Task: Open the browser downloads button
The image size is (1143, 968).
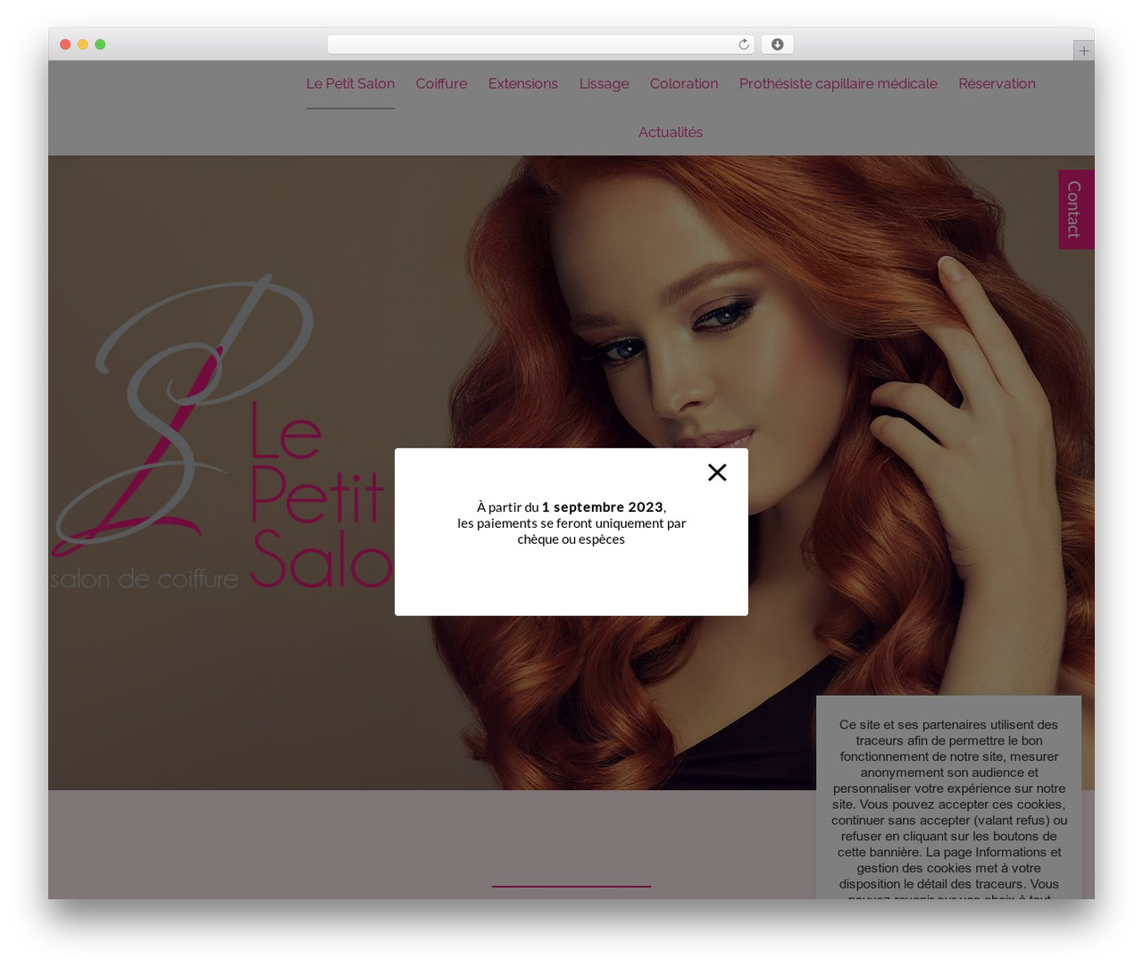Action: [777, 45]
